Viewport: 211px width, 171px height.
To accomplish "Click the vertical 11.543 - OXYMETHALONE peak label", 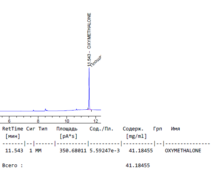I will (89, 39).
